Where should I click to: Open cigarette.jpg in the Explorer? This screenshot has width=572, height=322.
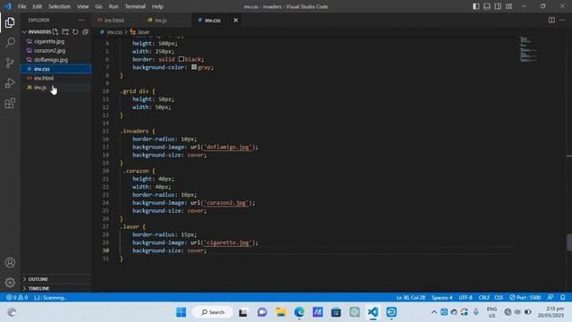click(x=49, y=41)
